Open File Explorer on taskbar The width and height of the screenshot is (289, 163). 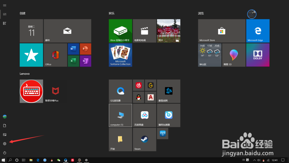[31, 160]
